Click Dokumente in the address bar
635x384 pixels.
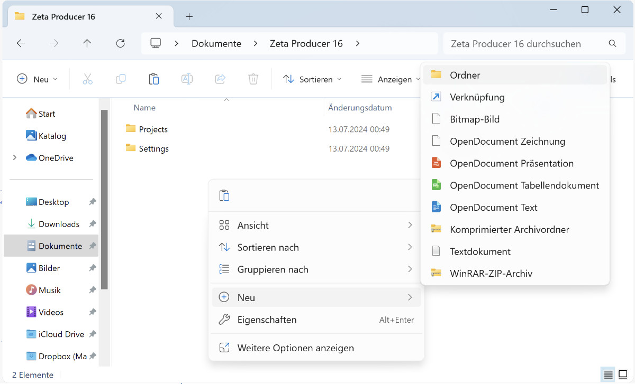point(216,43)
